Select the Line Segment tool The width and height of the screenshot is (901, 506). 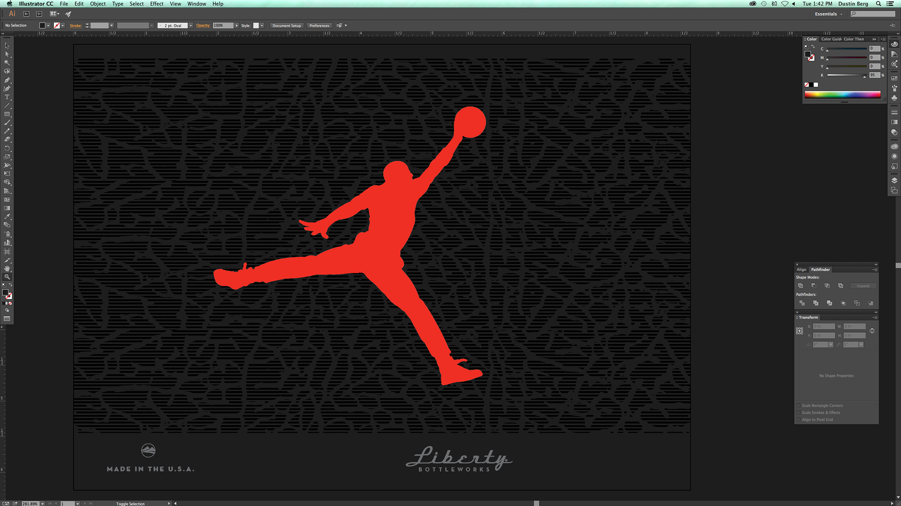pyautogui.click(x=7, y=106)
